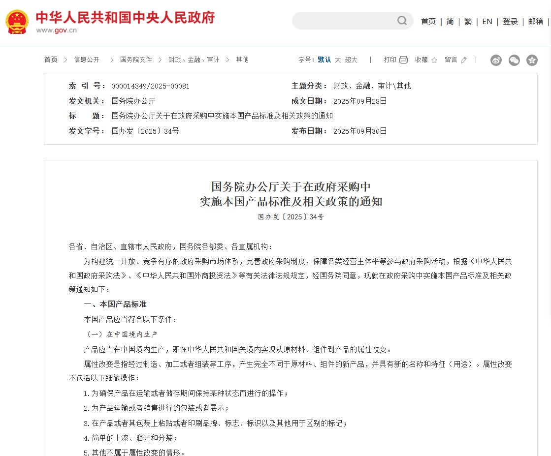
Task: Click the star icon beside 收藏
Action: 434,60
